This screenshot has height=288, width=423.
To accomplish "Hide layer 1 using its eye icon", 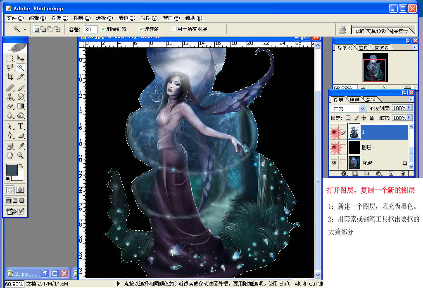I will coord(334,132).
